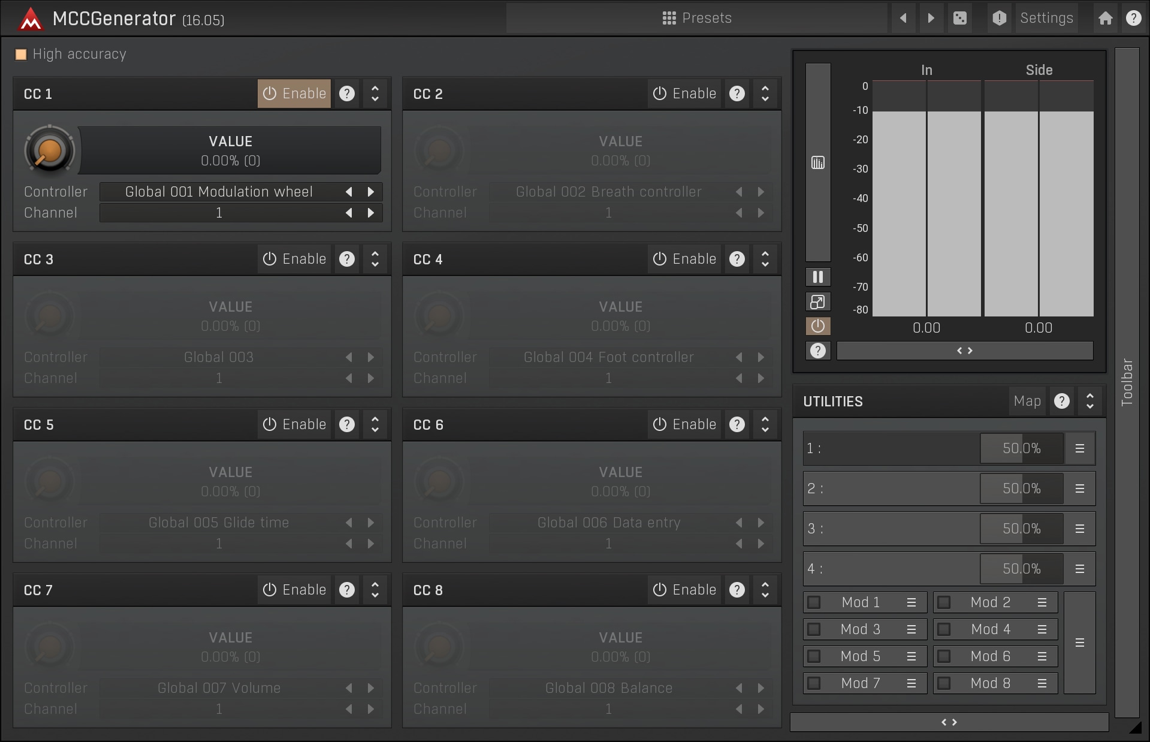This screenshot has width=1150, height=742.
Task: Expand CC 5 panel presets arrows
Action: [x=375, y=424]
